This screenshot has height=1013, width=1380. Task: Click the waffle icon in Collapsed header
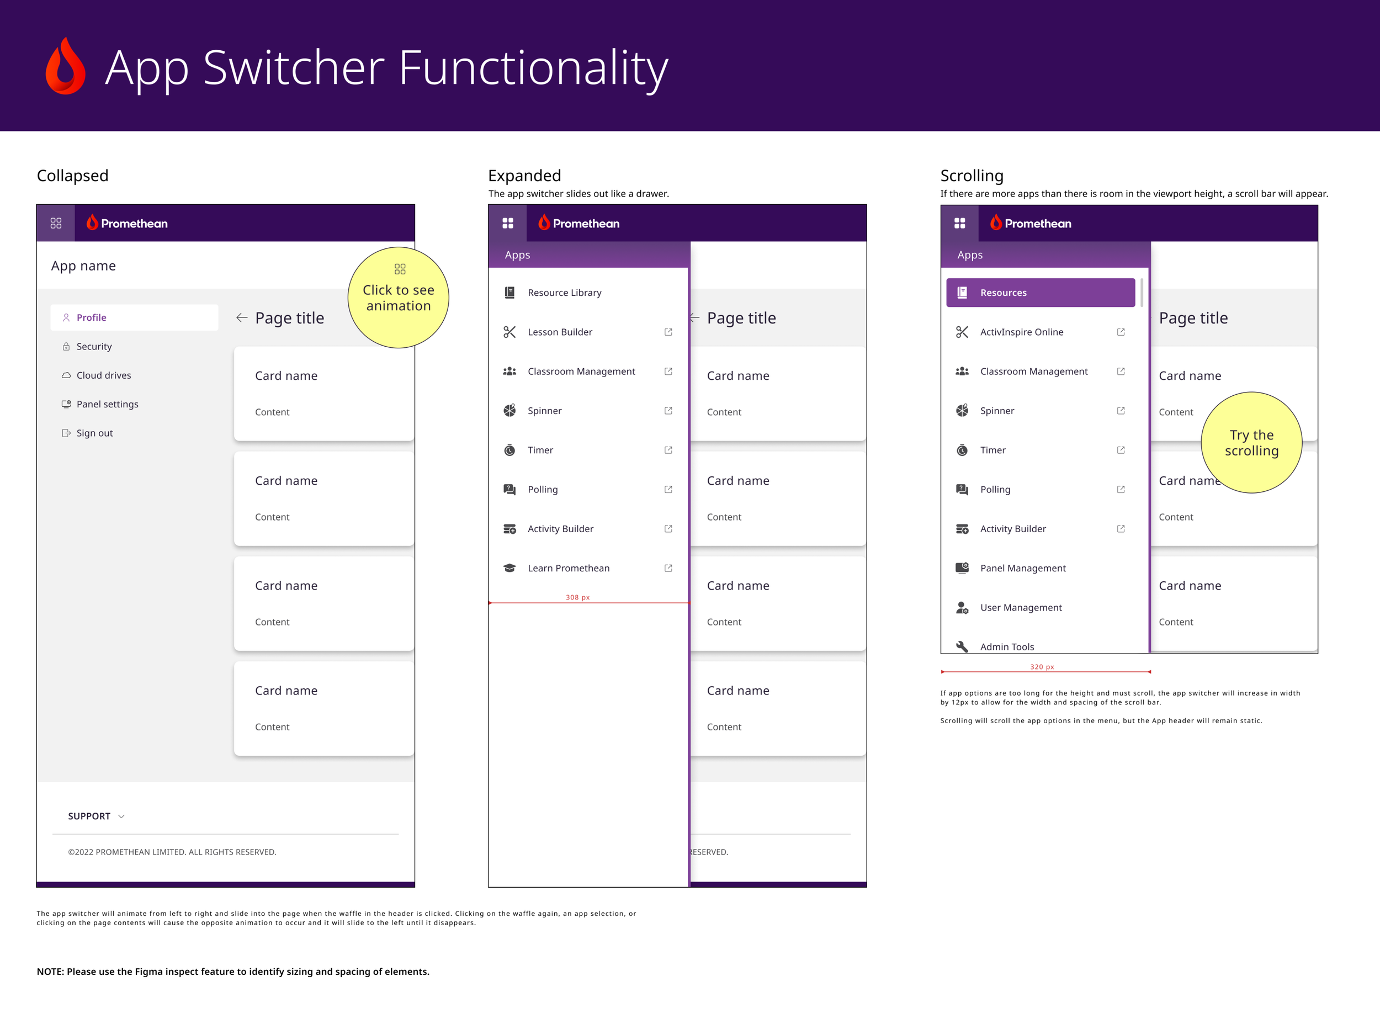56,223
